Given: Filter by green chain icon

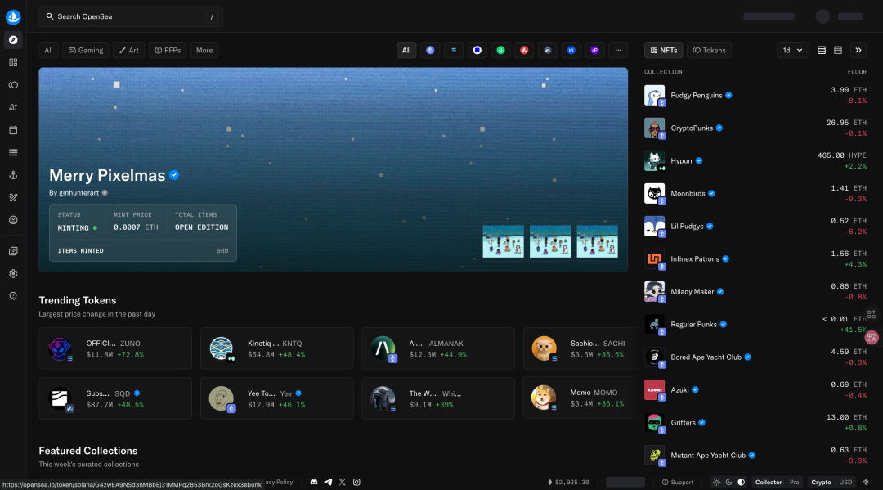Looking at the screenshot, I should [x=500, y=50].
